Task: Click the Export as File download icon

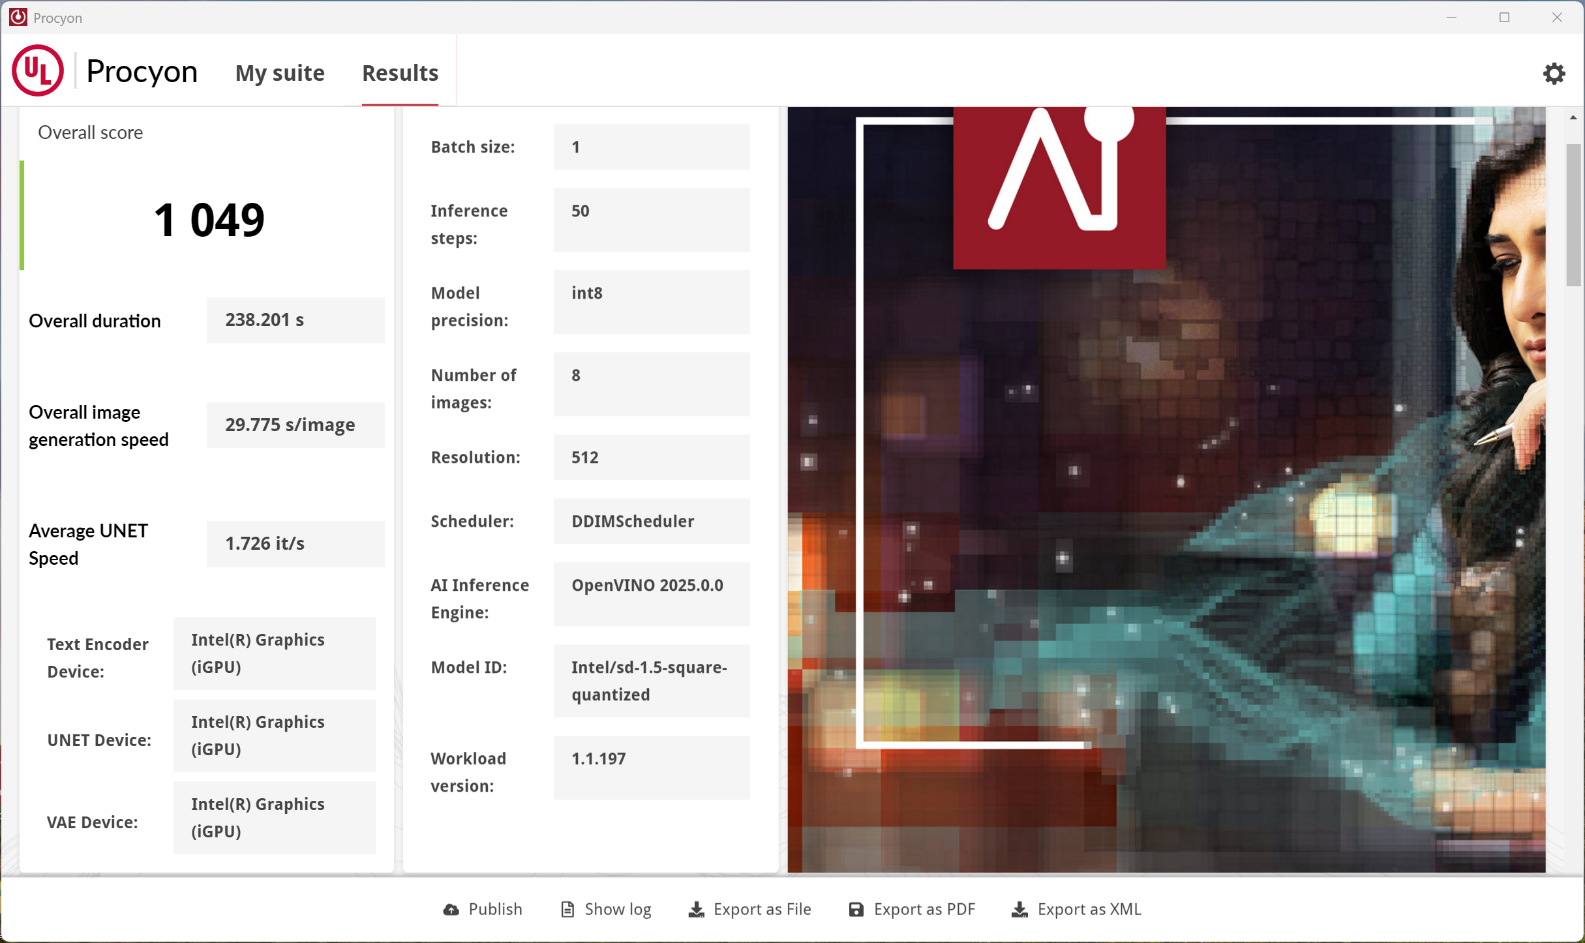Action: (x=697, y=909)
